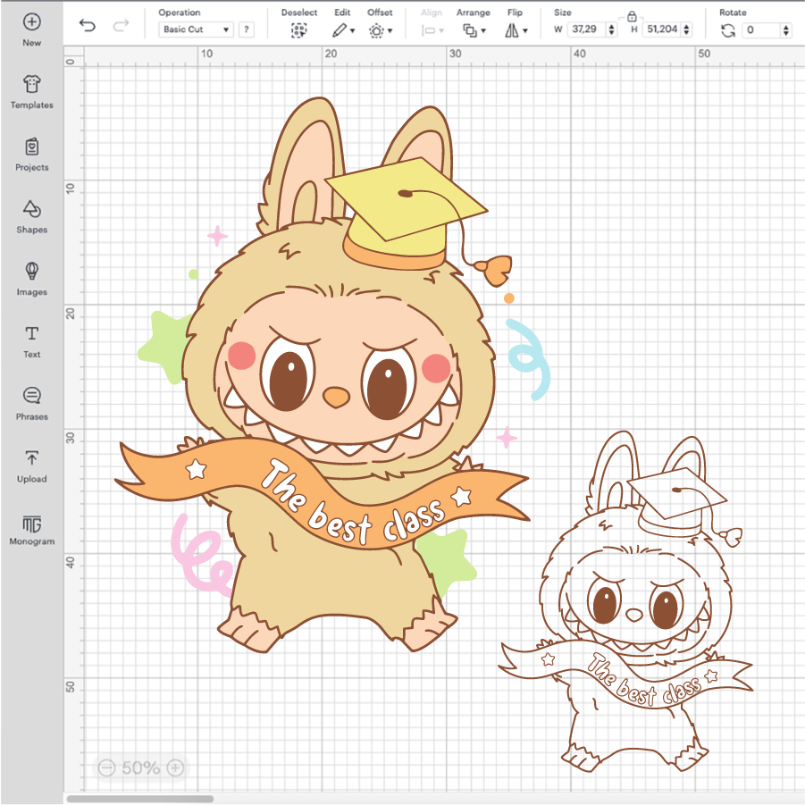Open the Monogram maker
The height and width of the screenshot is (805, 805).
[31, 528]
